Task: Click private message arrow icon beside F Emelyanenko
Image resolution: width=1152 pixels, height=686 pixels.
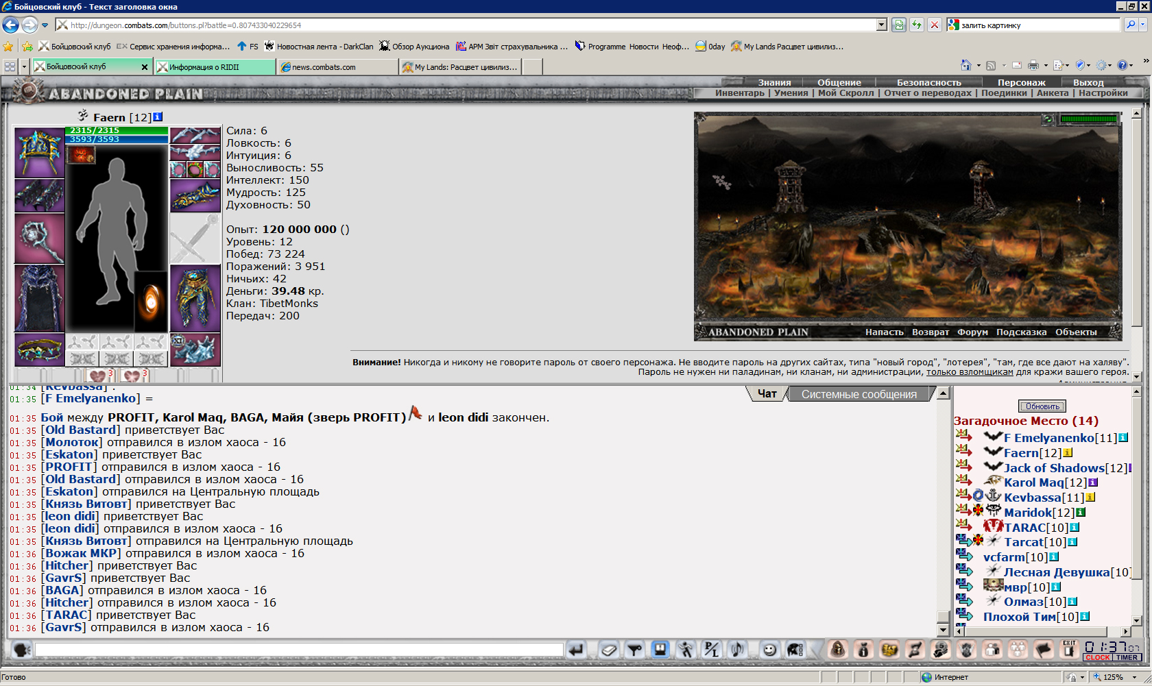Action: (x=963, y=436)
